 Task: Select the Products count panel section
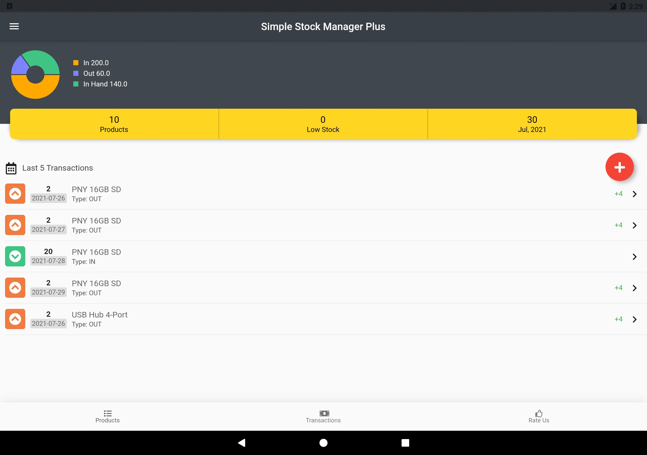click(114, 124)
